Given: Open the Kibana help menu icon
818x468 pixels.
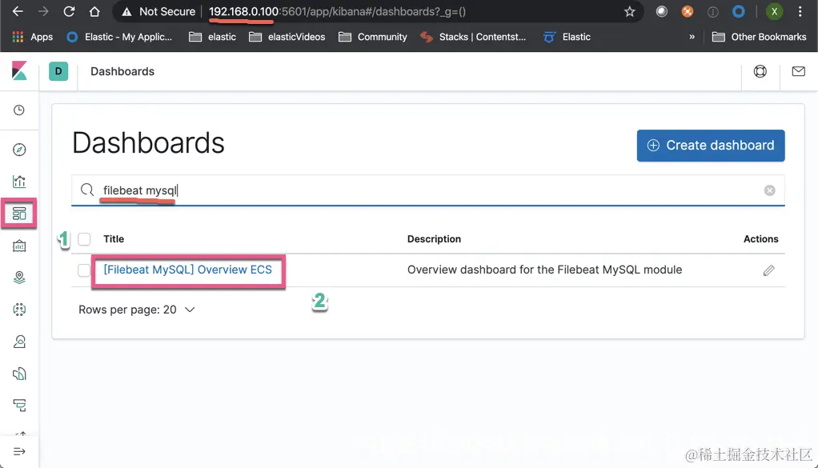Looking at the screenshot, I should [x=760, y=71].
